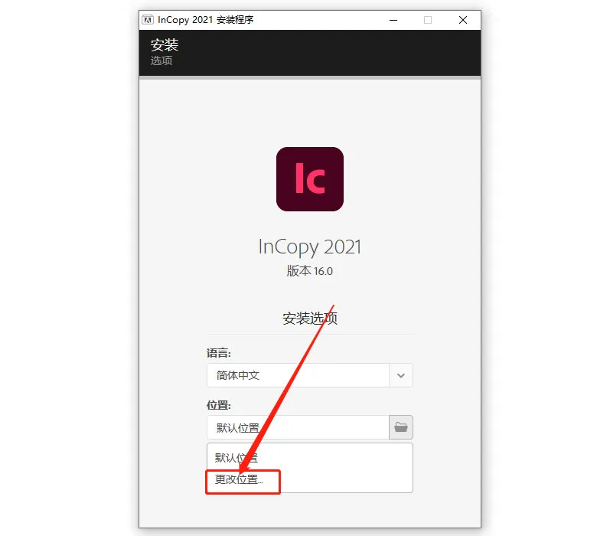Click the InCopy Ic application logo
This screenshot has width=610, height=536.
310,179
